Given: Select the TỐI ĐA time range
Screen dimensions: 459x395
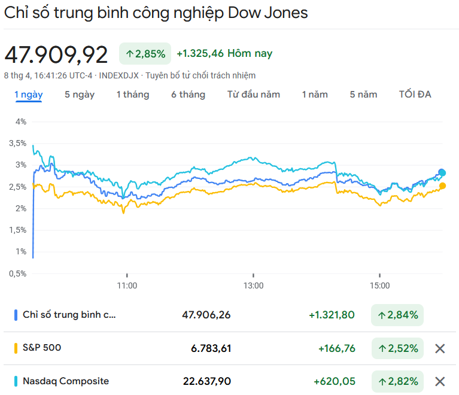Looking at the screenshot, I should pyautogui.click(x=415, y=95).
